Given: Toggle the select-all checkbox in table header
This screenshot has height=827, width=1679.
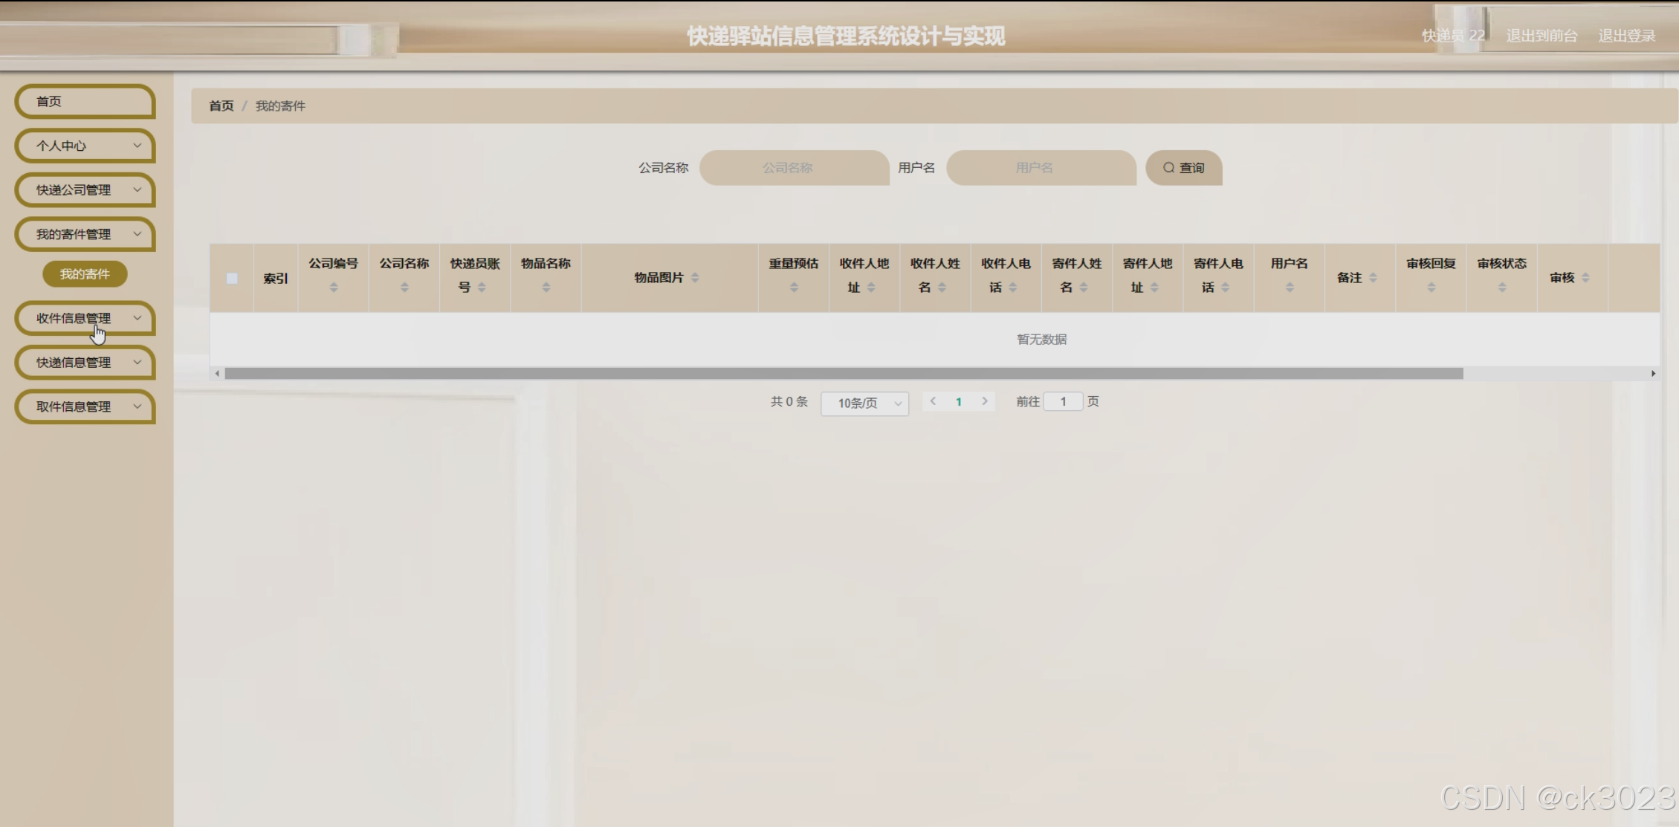Looking at the screenshot, I should pyautogui.click(x=232, y=278).
